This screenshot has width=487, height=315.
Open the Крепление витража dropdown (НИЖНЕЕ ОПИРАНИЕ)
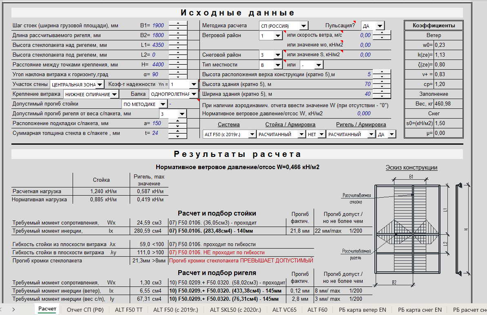pos(114,95)
